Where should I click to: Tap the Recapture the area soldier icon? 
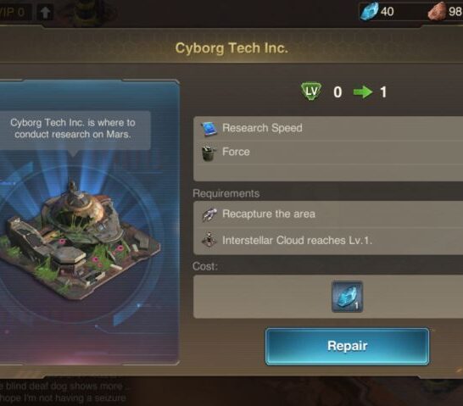pos(209,214)
